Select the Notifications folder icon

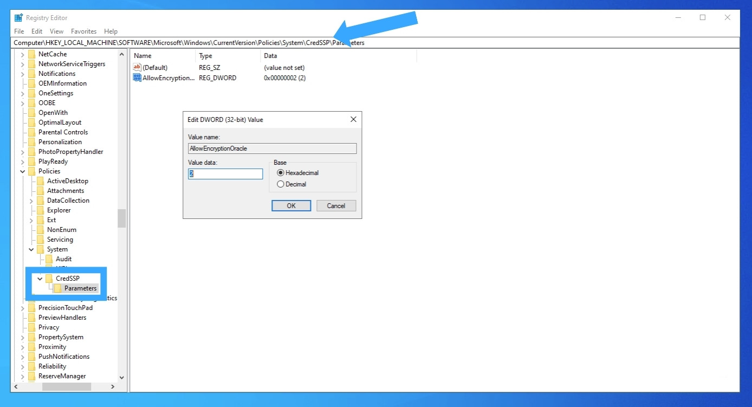click(x=31, y=74)
